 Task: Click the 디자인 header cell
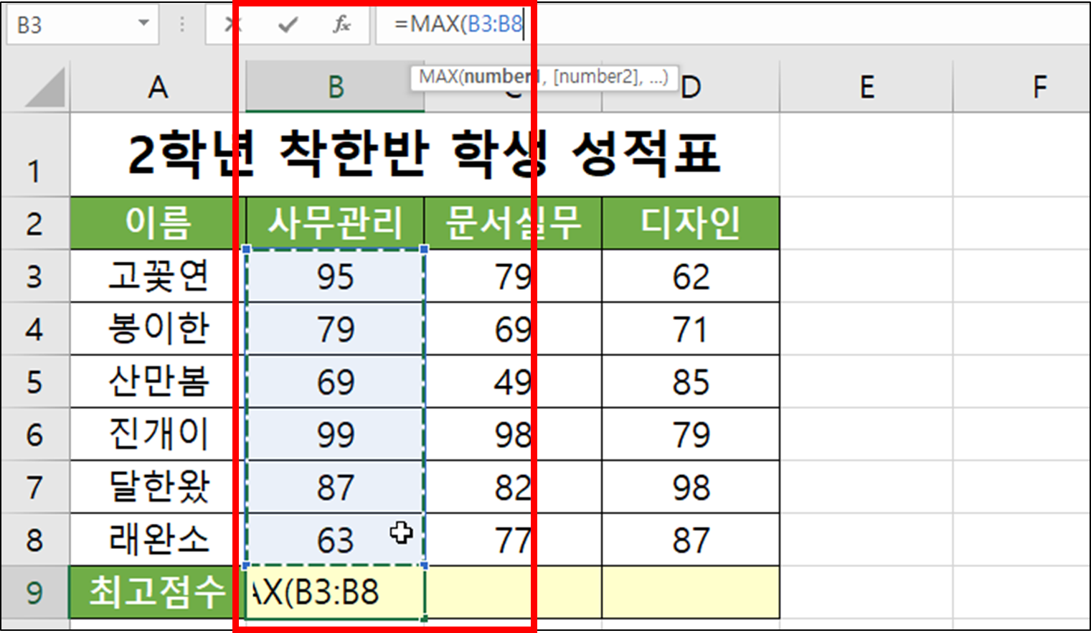coord(689,222)
